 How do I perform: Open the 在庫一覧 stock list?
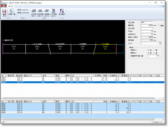click(12, 12)
